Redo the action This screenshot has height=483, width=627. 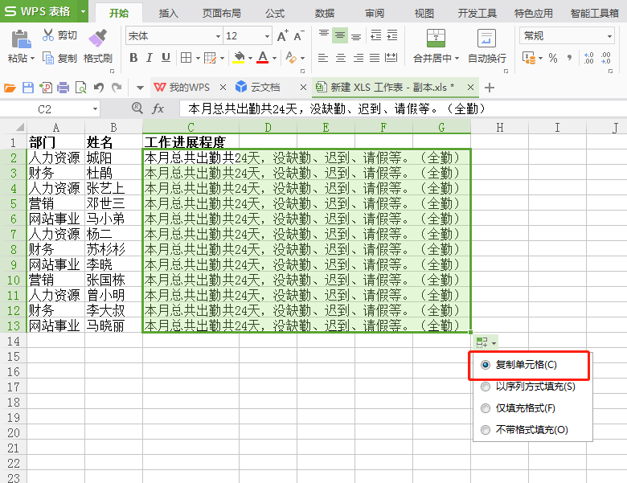tap(117, 88)
